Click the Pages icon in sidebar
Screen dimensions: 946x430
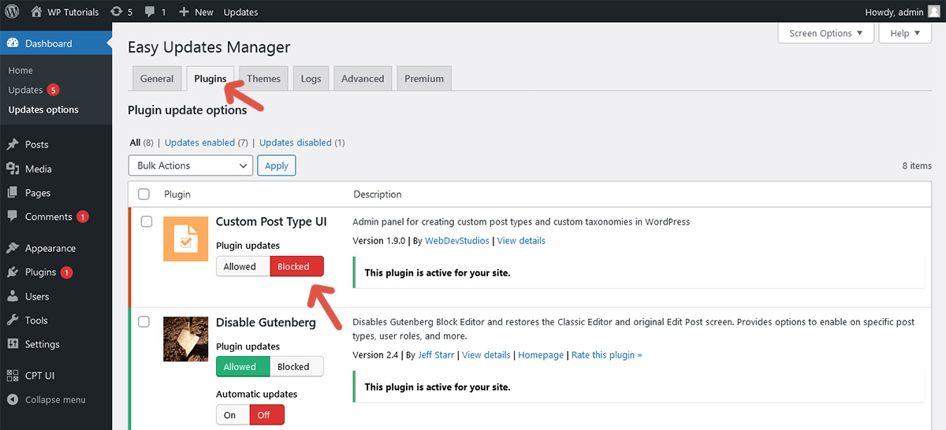[x=13, y=193]
